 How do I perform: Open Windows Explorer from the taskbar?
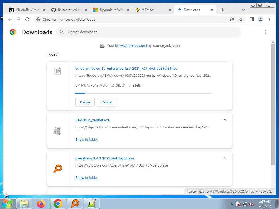tap(24, 204)
